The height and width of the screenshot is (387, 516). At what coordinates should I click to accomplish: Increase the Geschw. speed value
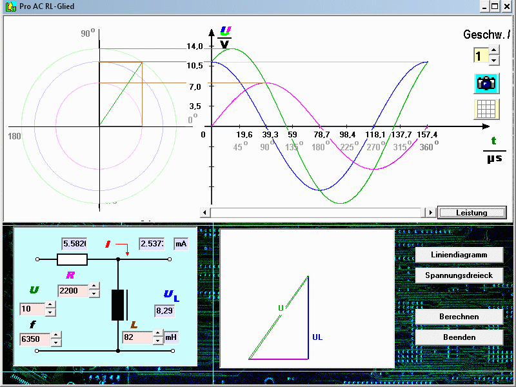point(493,50)
